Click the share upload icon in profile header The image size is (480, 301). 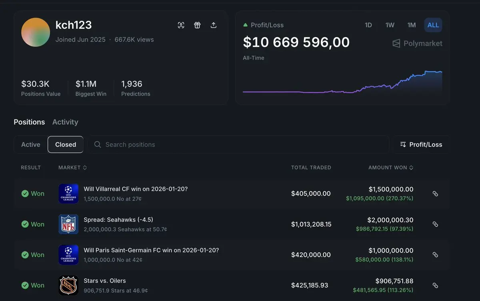point(214,25)
